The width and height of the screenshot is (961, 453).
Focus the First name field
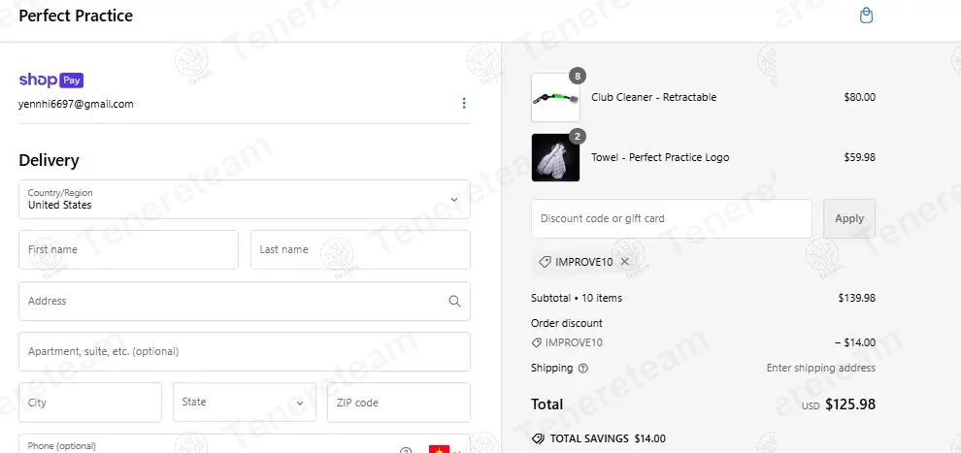coord(129,249)
